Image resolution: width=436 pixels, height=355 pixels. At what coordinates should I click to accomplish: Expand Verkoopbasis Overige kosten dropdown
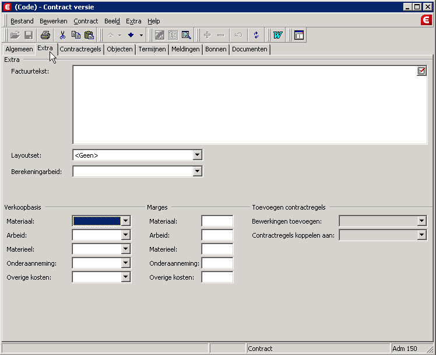pyautogui.click(x=126, y=277)
